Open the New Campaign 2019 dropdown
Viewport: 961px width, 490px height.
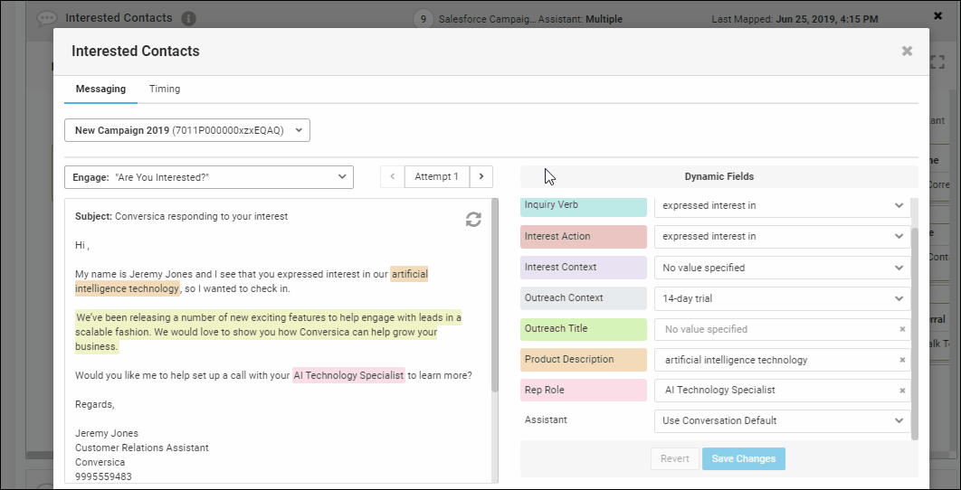(187, 130)
